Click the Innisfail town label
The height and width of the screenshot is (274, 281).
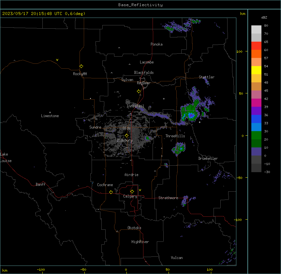pos(135,106)
